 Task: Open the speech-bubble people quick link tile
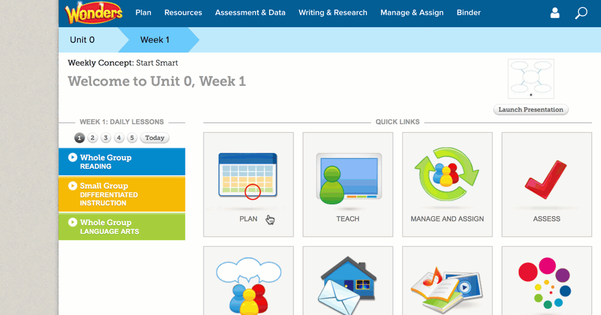pos(248,281)
